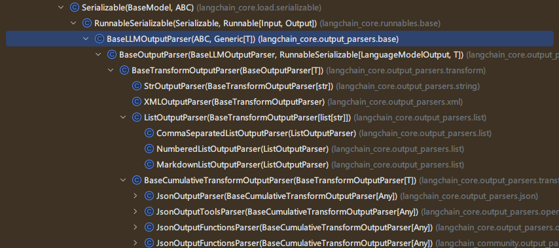Image resolution: width=559 pixels, height=248 pixels.
Task: Click the class icon beside MarkdownListOutputParser
Action: (x=149, y=164)
